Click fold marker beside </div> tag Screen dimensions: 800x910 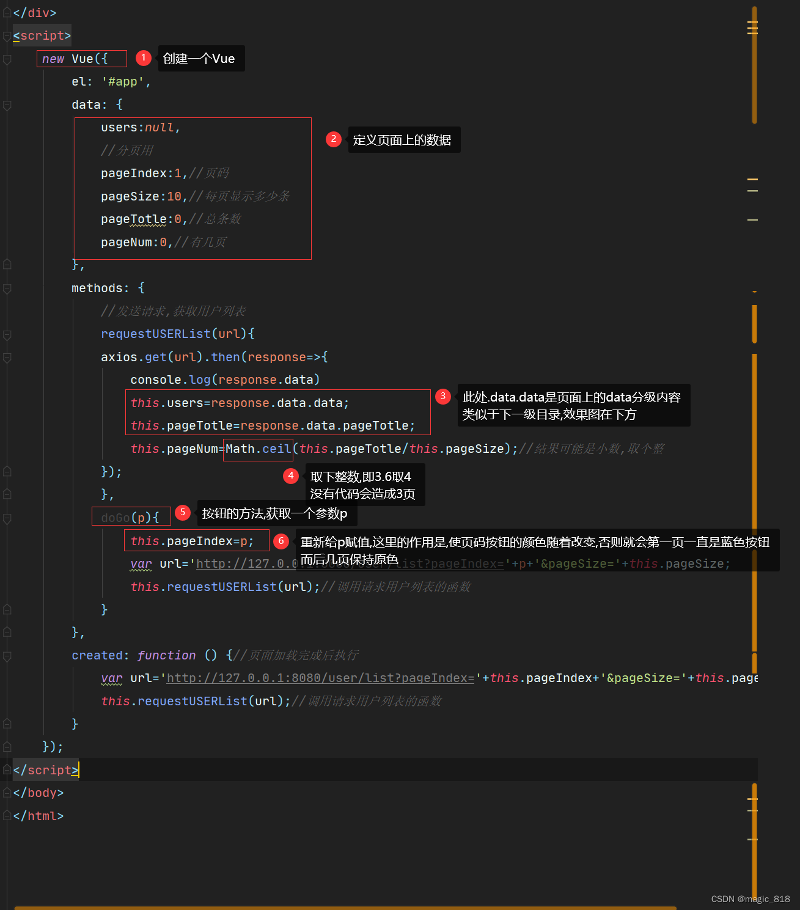7,13
